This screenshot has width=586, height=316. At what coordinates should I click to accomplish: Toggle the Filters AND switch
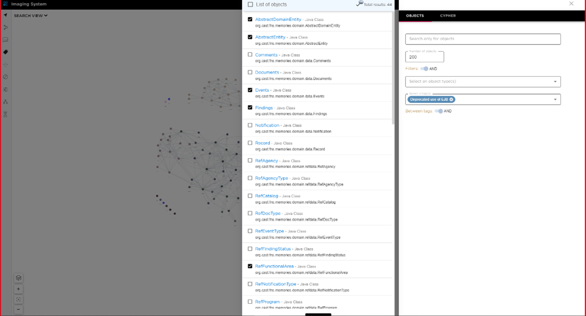[424, 69]
